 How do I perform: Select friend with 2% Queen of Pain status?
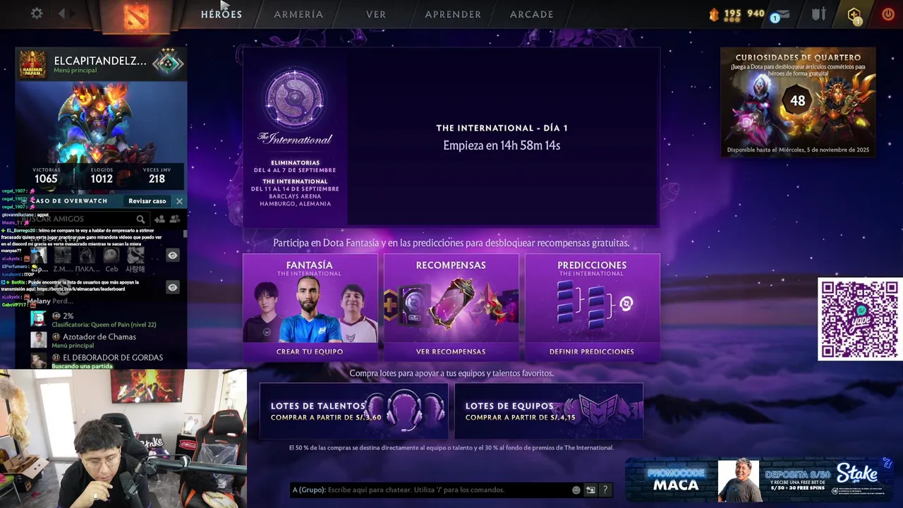point(107,320)
